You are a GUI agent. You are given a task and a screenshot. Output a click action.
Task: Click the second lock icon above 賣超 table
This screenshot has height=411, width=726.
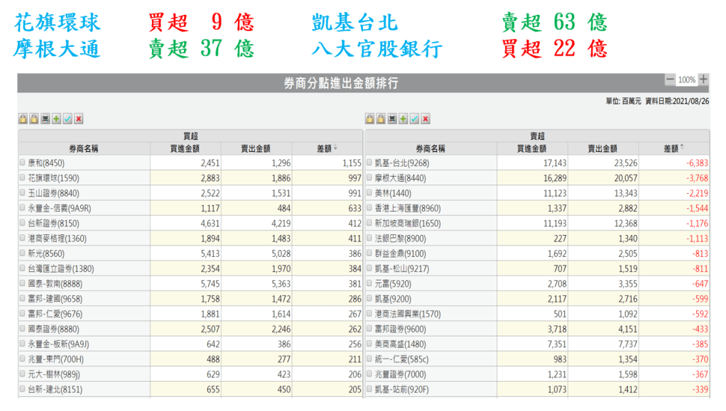pyautogui.click(x=380, y=119)
